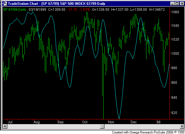The image size is (185, 134).
Task: Click the high value H=1337.00
Action: [x=120, y=10]
